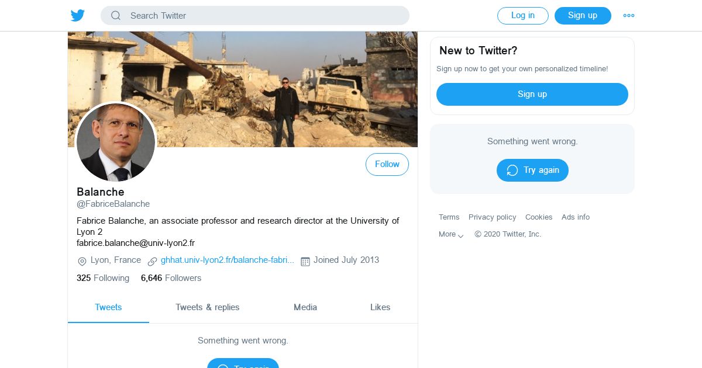View the 6,646 Followers list

[171, 278]
